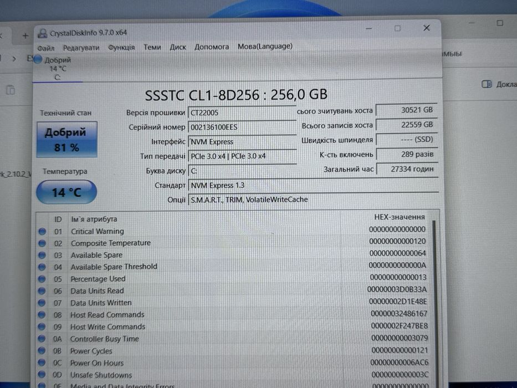Open the Теми menu

pyautogui.click(x=152, y=47)
